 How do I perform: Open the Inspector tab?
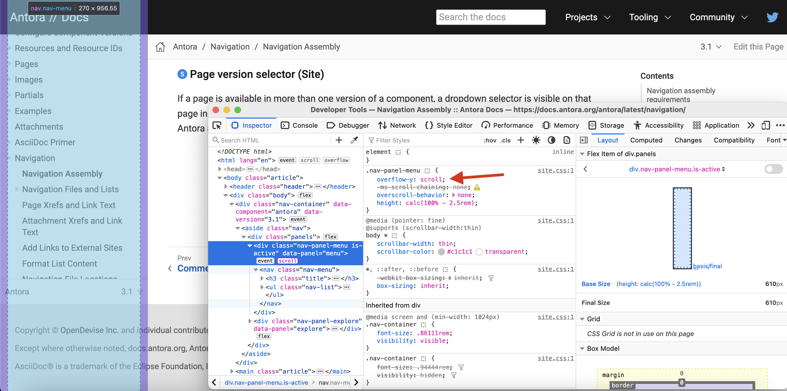251,125
